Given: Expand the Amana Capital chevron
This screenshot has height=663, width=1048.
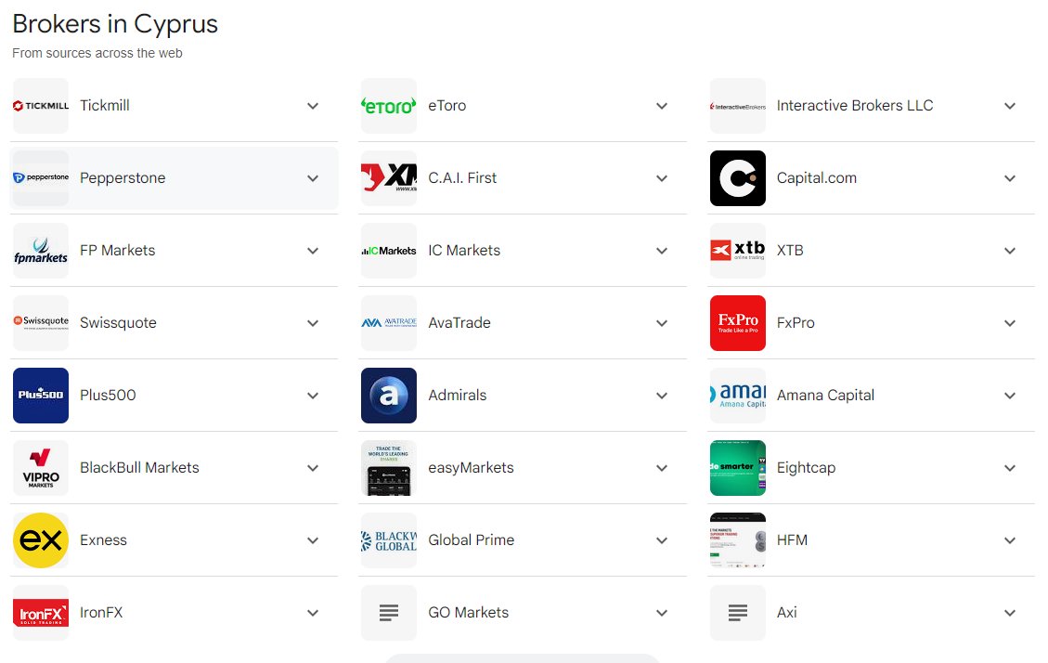Looking at the screenshot, I should click(x=1010, y=396).
